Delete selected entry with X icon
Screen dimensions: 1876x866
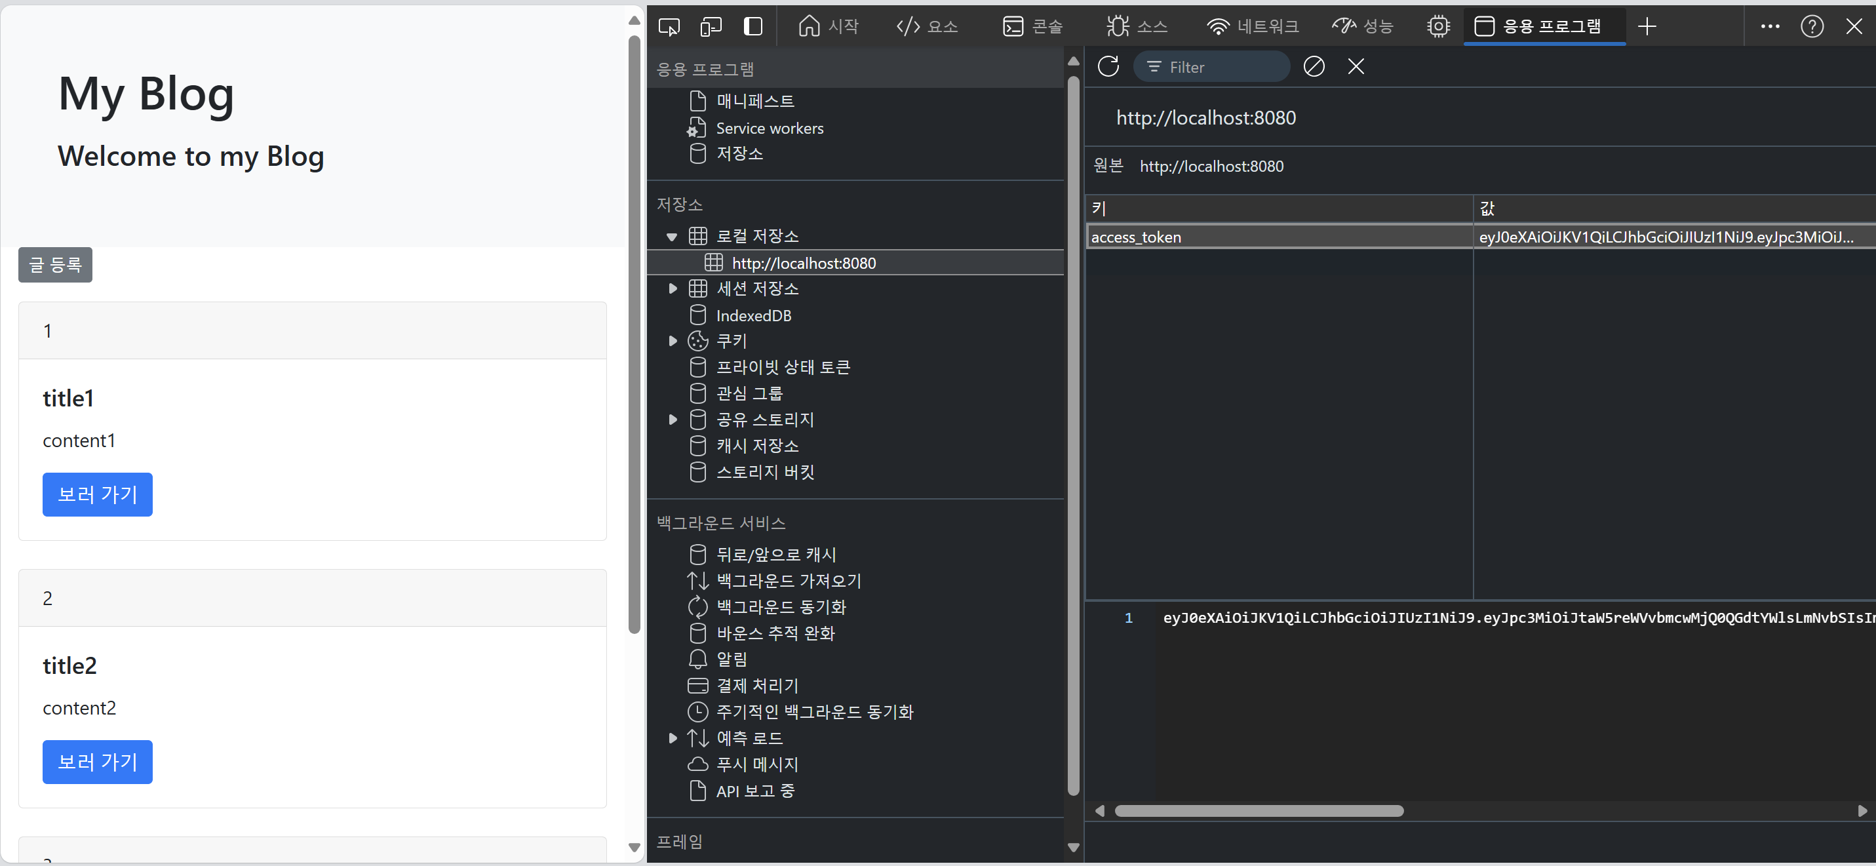1356,67
